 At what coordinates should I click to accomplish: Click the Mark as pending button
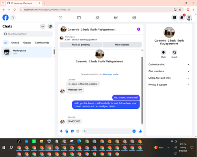[81, 45]
